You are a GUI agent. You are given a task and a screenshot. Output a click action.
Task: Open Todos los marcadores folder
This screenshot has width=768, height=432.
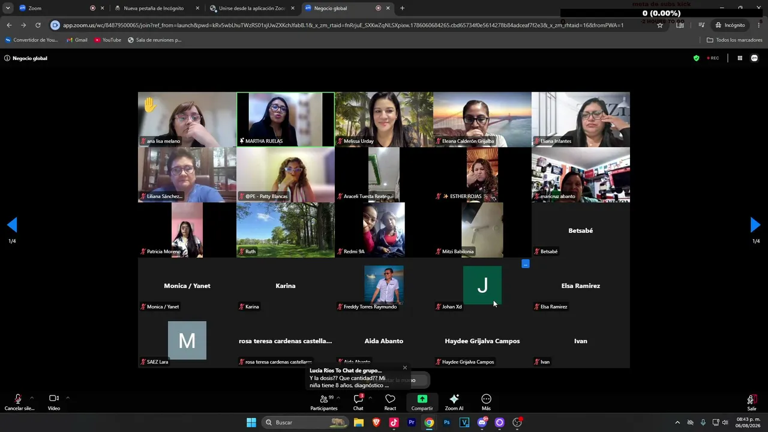734,40
